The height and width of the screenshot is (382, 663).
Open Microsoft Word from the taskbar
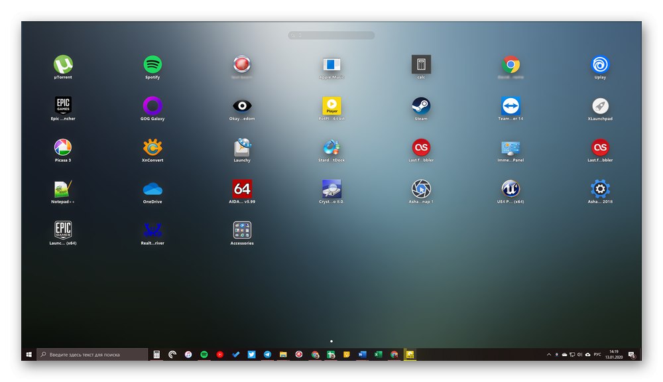pos(363,355)
